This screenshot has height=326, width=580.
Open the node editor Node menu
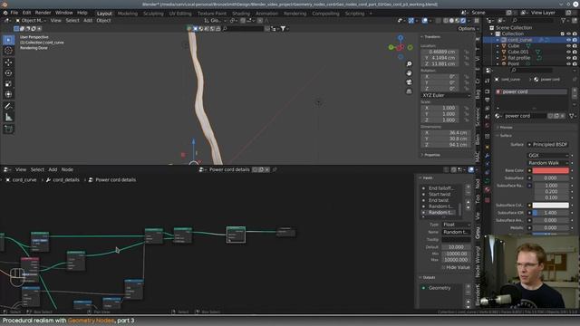tap(67, 169)
